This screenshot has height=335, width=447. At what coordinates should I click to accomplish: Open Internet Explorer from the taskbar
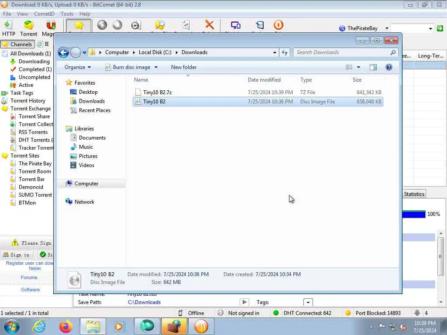click(x=39, y=326)
